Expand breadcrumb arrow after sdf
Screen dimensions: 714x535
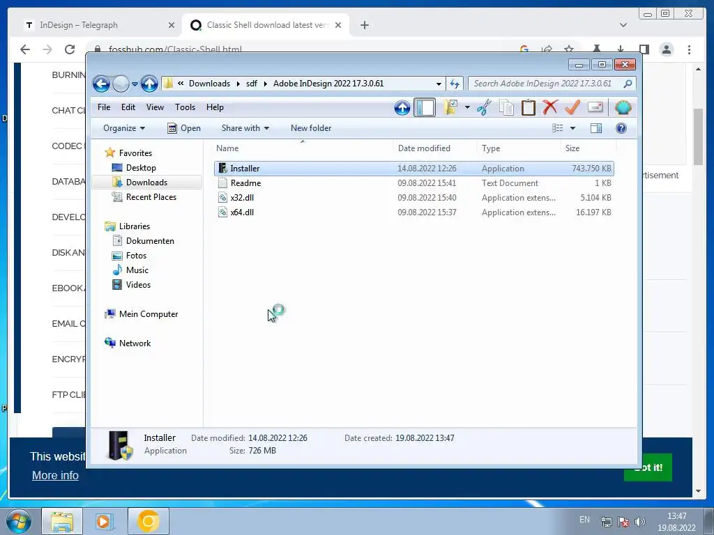[265, 84]
